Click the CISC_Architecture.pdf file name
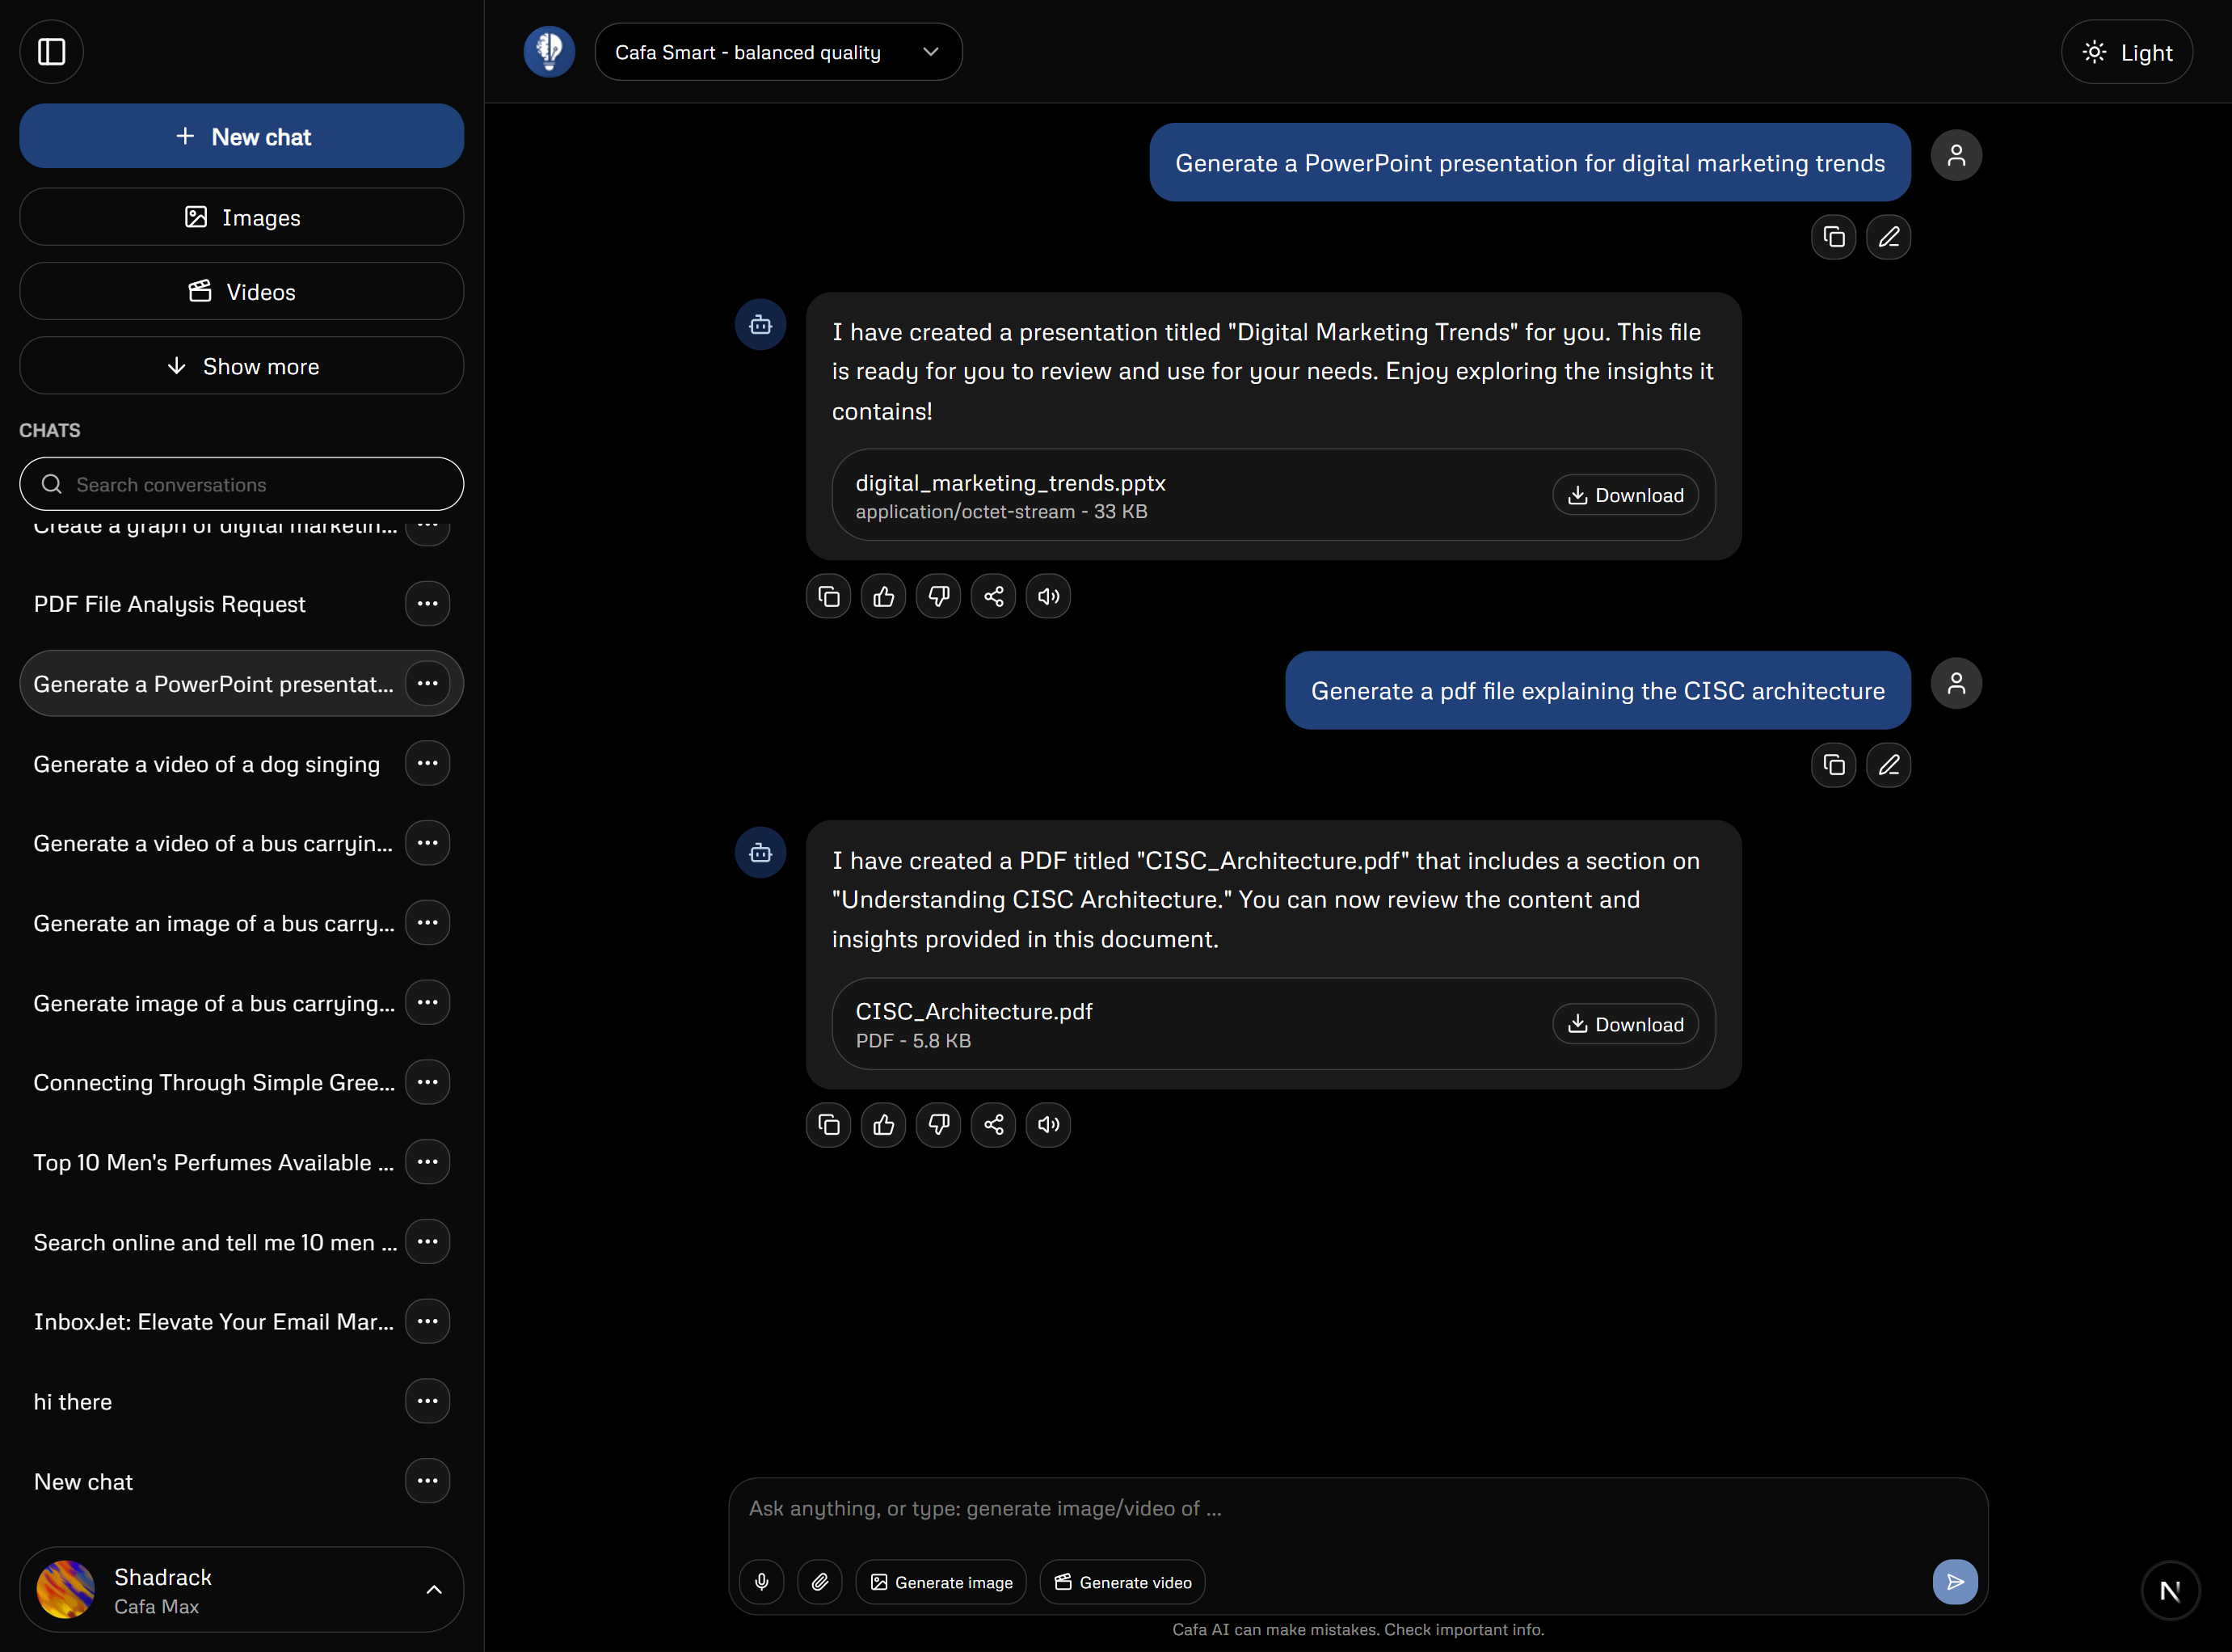Screen dimensions: 2232x1652 pyautogui.click(x=974, y=1012)
